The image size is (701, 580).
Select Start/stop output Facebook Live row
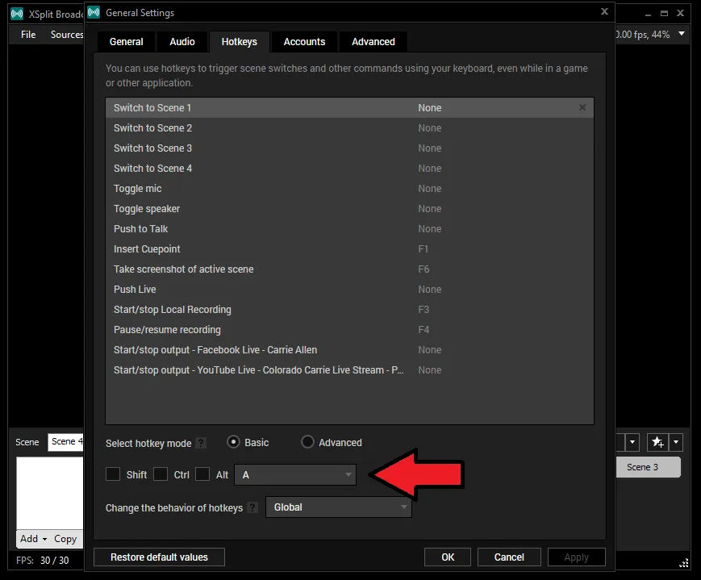pos(349,349)
